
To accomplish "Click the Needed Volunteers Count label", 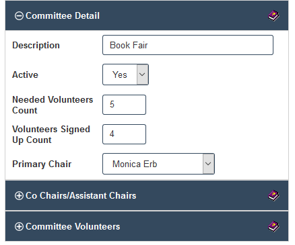I will [53, 105].
